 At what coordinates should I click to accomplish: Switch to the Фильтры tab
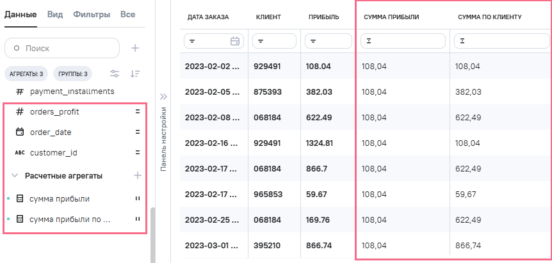point(91,14)
